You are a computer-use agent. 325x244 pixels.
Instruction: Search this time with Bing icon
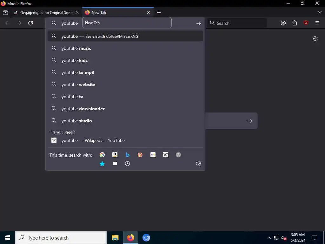point(128,155)
